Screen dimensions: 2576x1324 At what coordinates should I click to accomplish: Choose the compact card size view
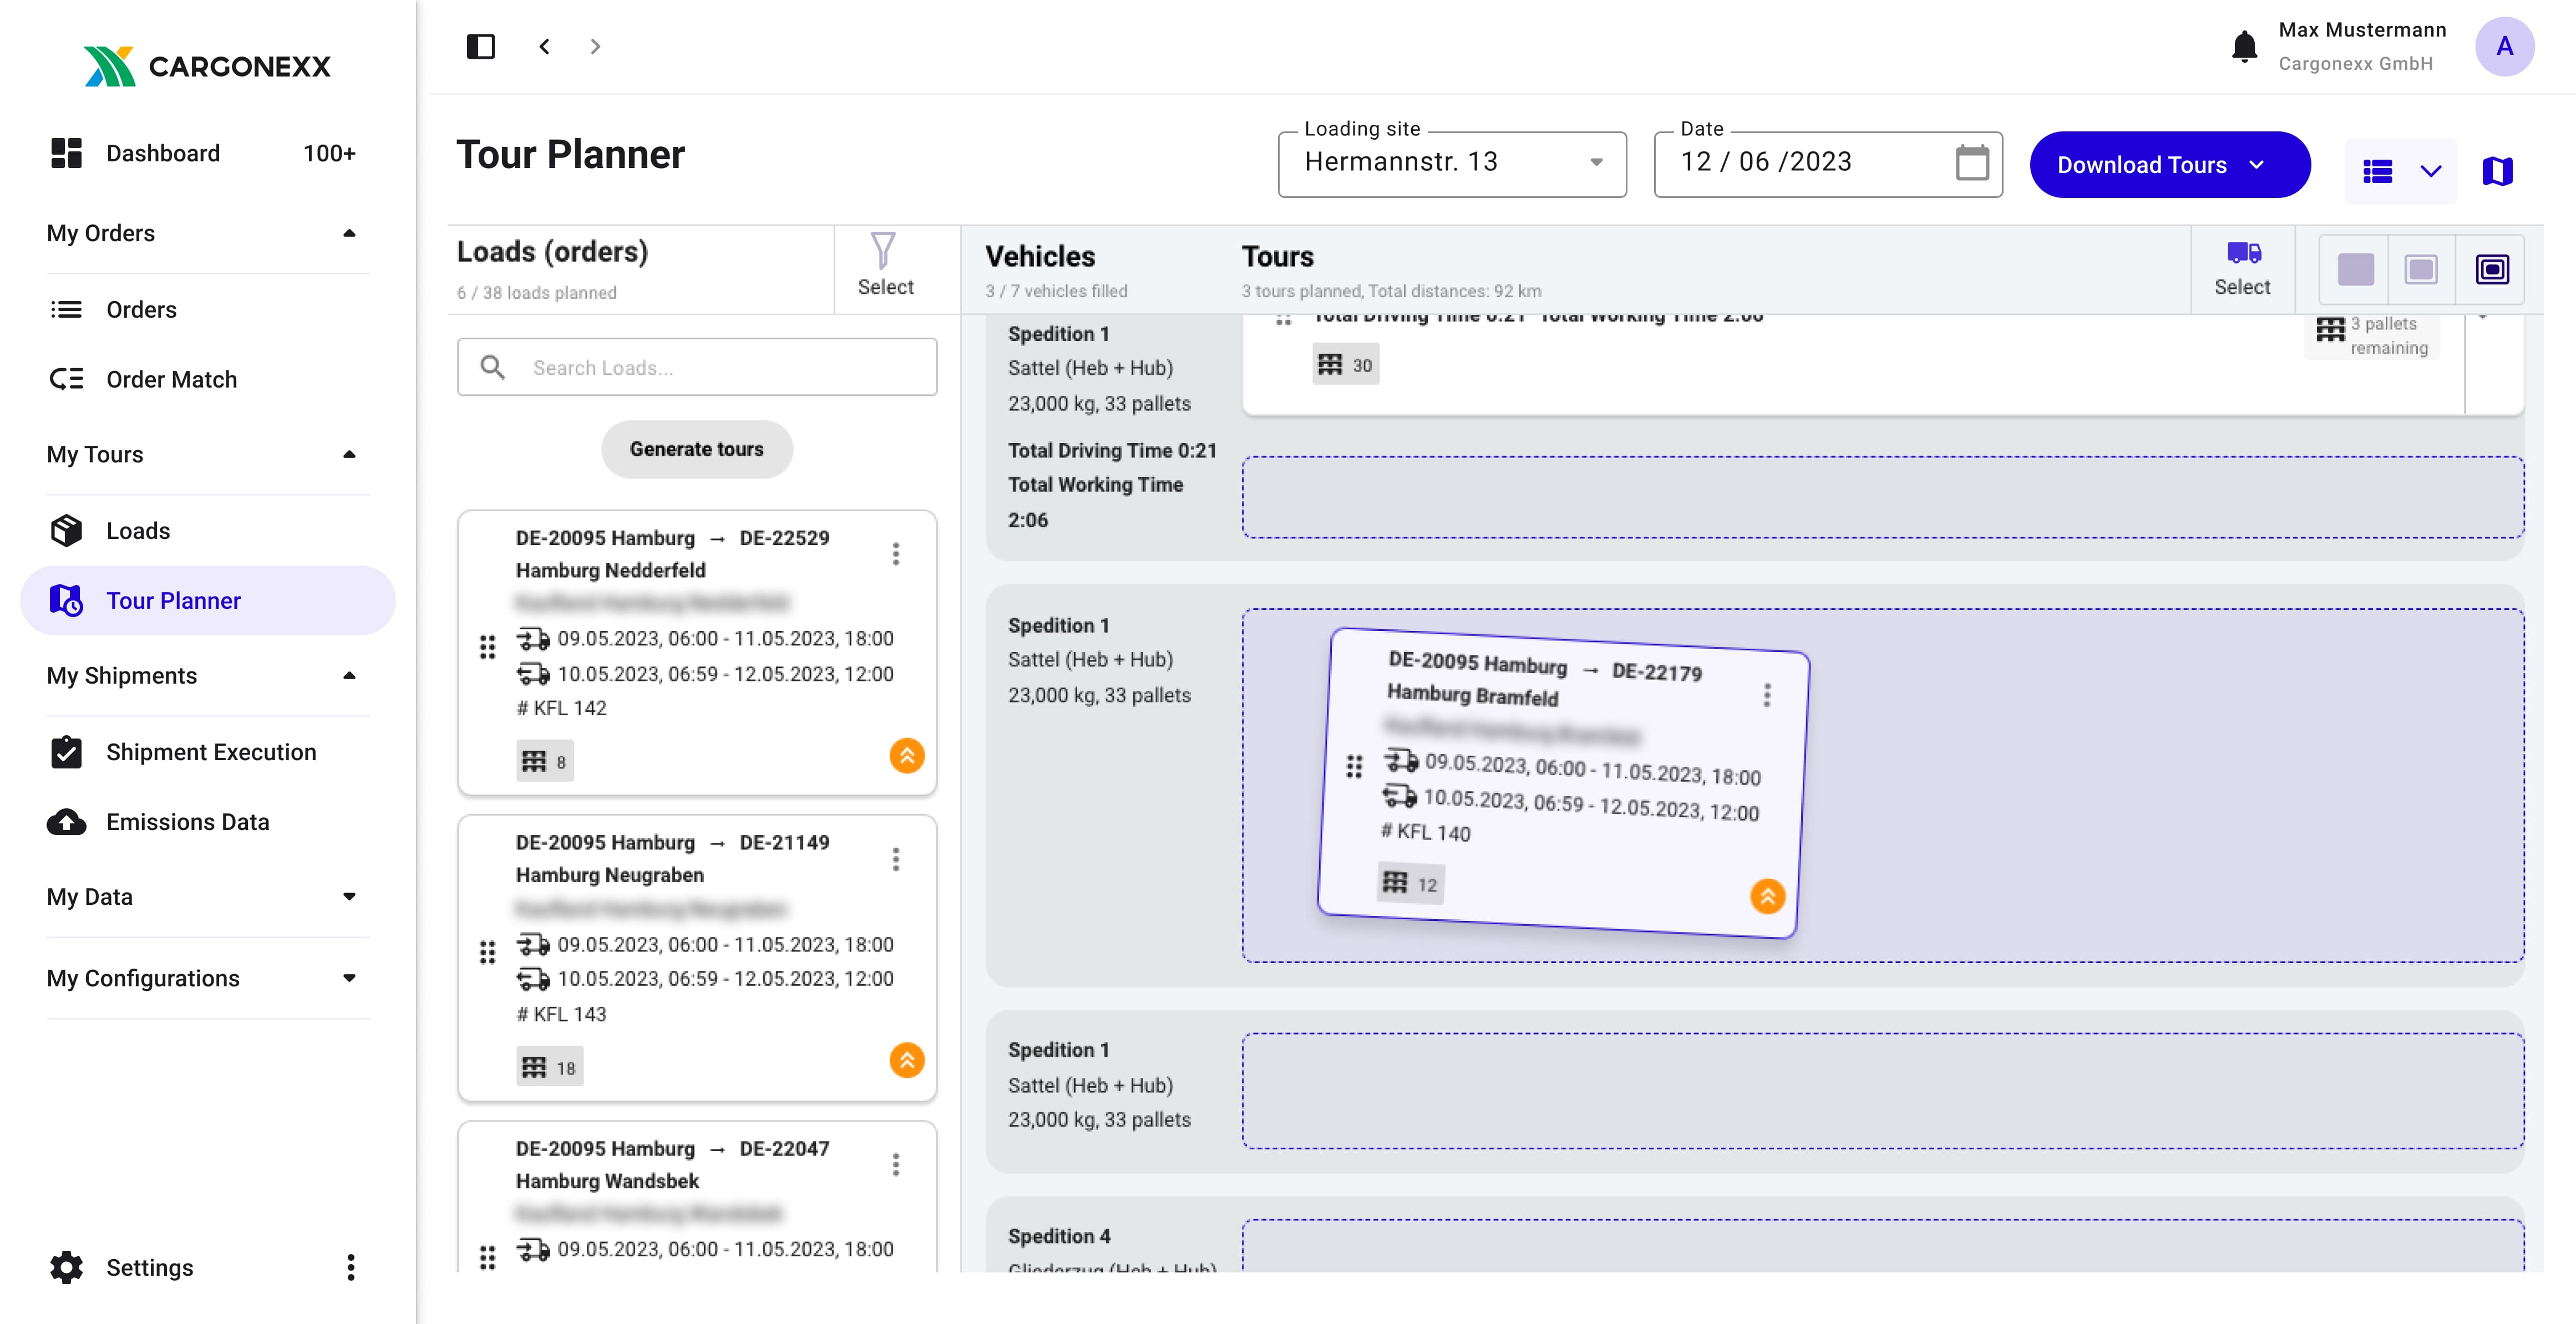2355,269
